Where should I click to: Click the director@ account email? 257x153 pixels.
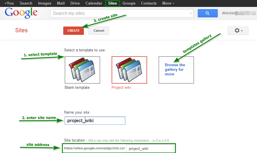[x=239, y=13]
